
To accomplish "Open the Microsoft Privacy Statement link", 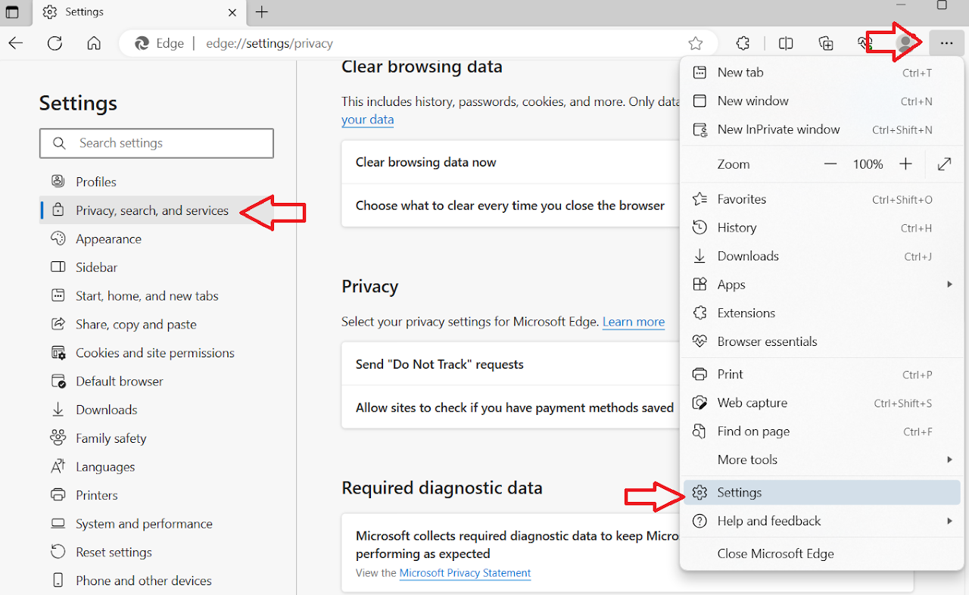I will tap(465, 573).
